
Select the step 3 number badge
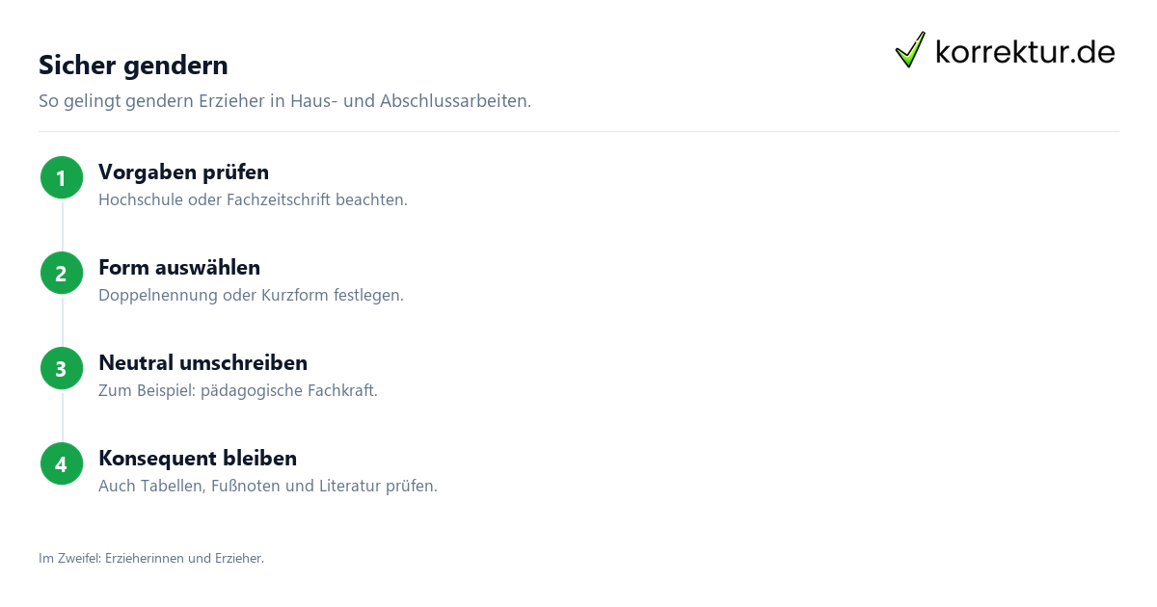tap(62, 368)
